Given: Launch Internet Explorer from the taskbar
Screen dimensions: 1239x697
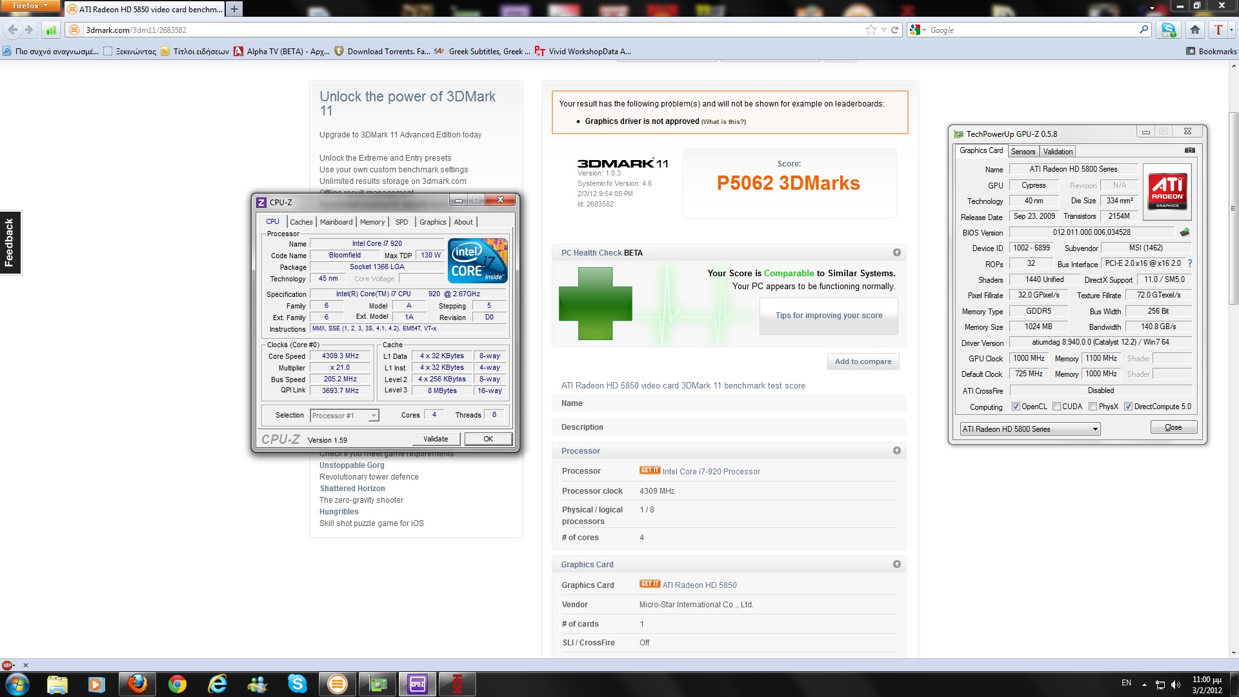Looking at the screenshot, I should click(x=217, y=684).
